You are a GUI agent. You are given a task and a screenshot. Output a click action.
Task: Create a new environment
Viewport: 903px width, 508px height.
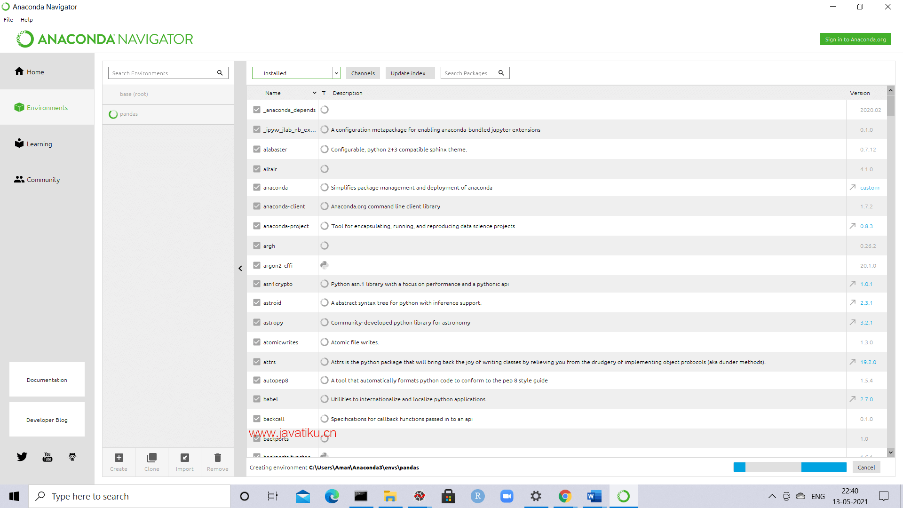[119, 462]
